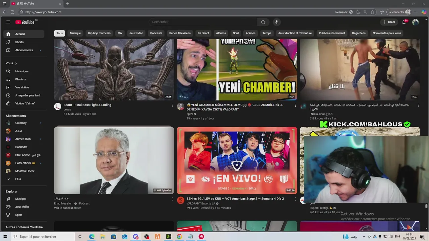429x241 pixels.
Task: Click Voir le podcast entier
Action: (67, 208)
